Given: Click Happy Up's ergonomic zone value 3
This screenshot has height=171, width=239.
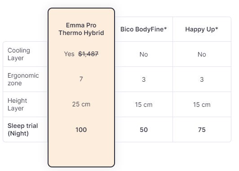Looking at the screenshot, I should coord(202,79).
